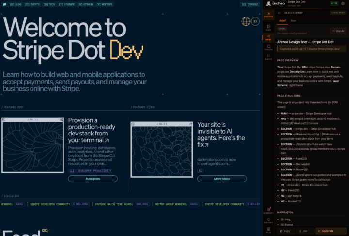Open the [B] Blog nav item
The height and width of the screenshot is (236, 349).
tap(16, 4)
